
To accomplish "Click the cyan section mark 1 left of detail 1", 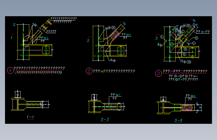I will tap(12, 37).
